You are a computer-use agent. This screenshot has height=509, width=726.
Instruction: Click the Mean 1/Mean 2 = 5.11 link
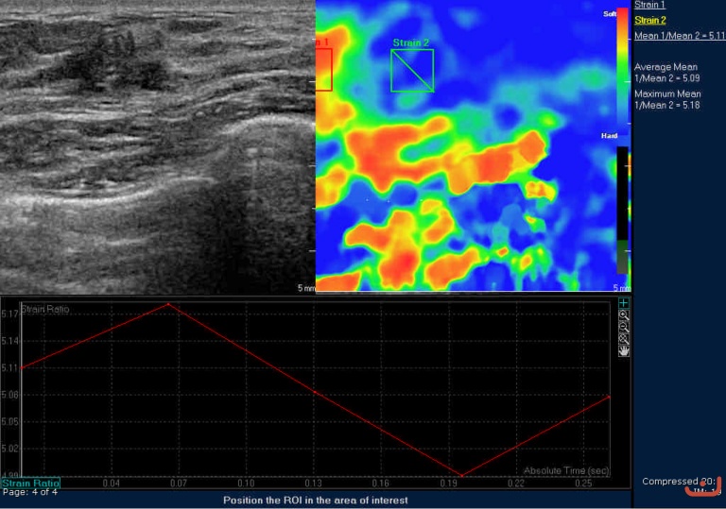click(x=679, y=36)
